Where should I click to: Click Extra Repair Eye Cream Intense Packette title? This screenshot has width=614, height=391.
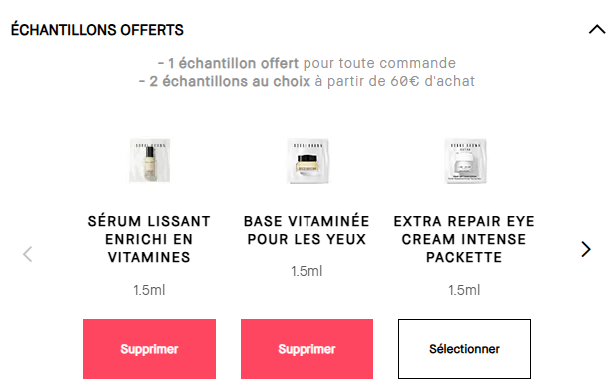tap(464, 239)
